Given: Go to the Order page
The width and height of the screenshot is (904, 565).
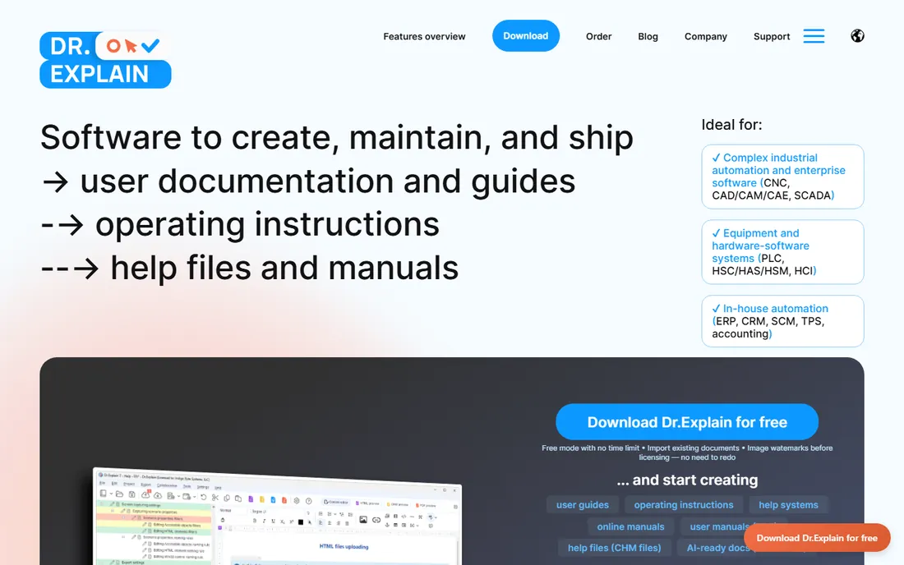Looking at the screenshot, I should 598,36.
